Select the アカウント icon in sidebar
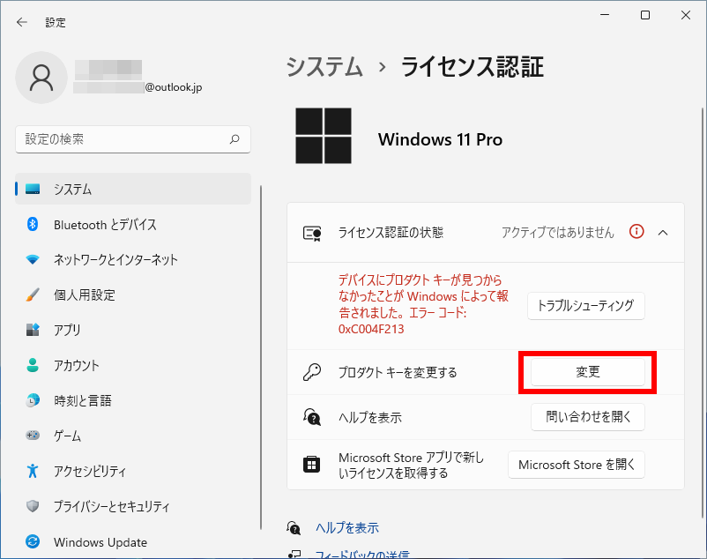 pyautogui.click(x=31, y=365)
